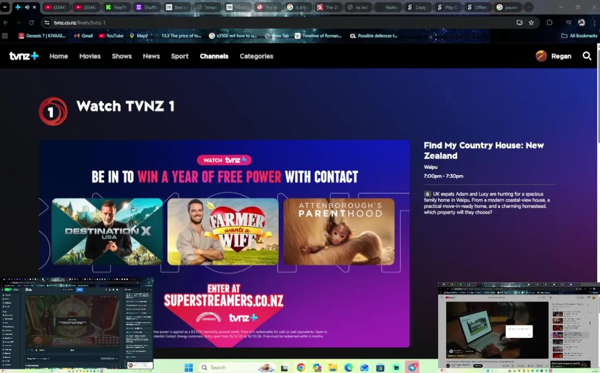Open the apps grid in bookmarks bar
Screen dimensions: 600x373
point(5,36)
